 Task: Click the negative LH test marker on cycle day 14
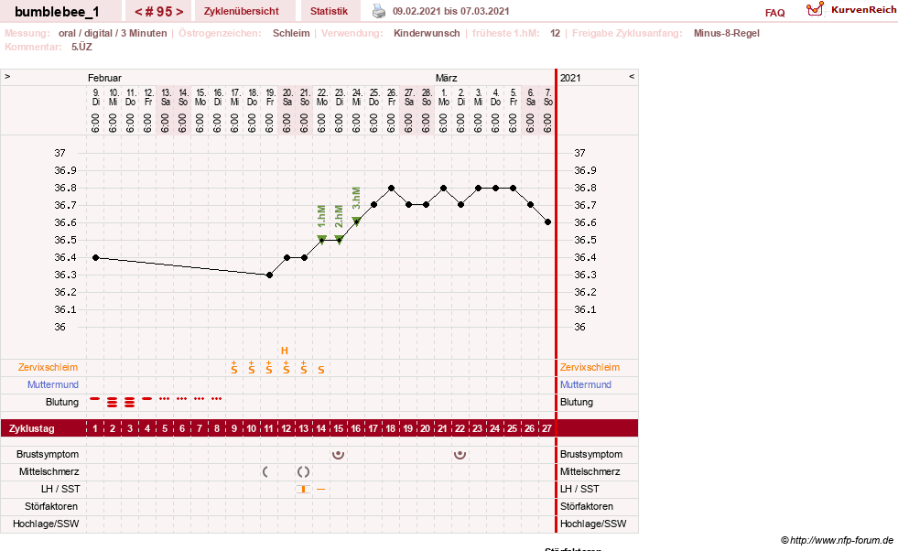click(320, 489)
